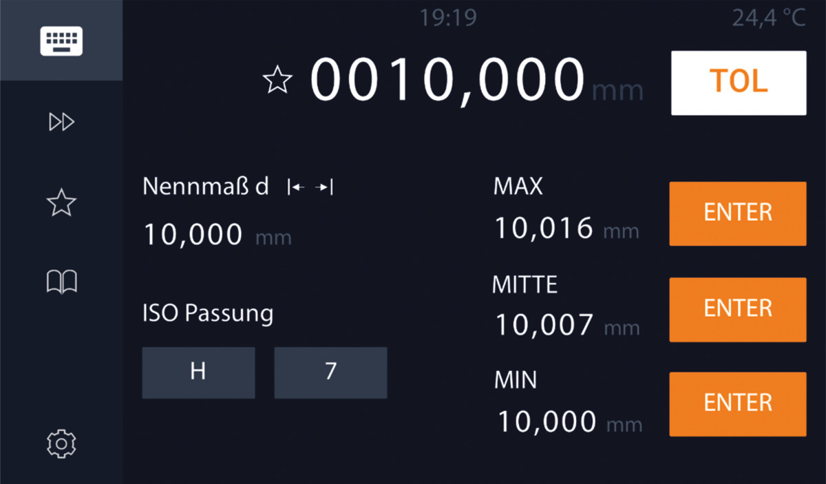
Task: Toggle the TOL tolerance button
Action: coord(738,83)
